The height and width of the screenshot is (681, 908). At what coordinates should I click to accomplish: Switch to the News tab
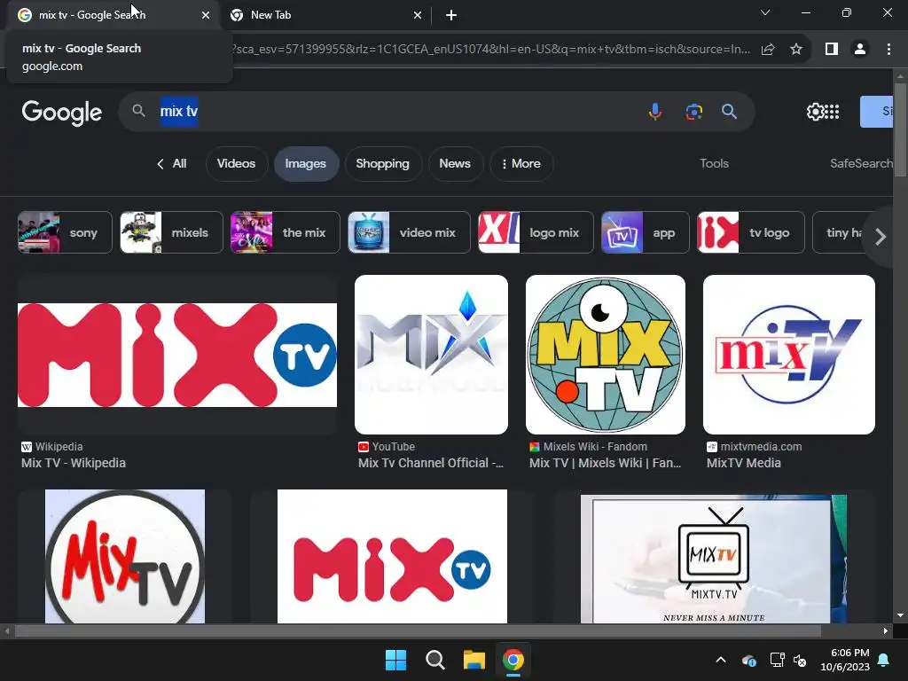(x=455, y=164)
